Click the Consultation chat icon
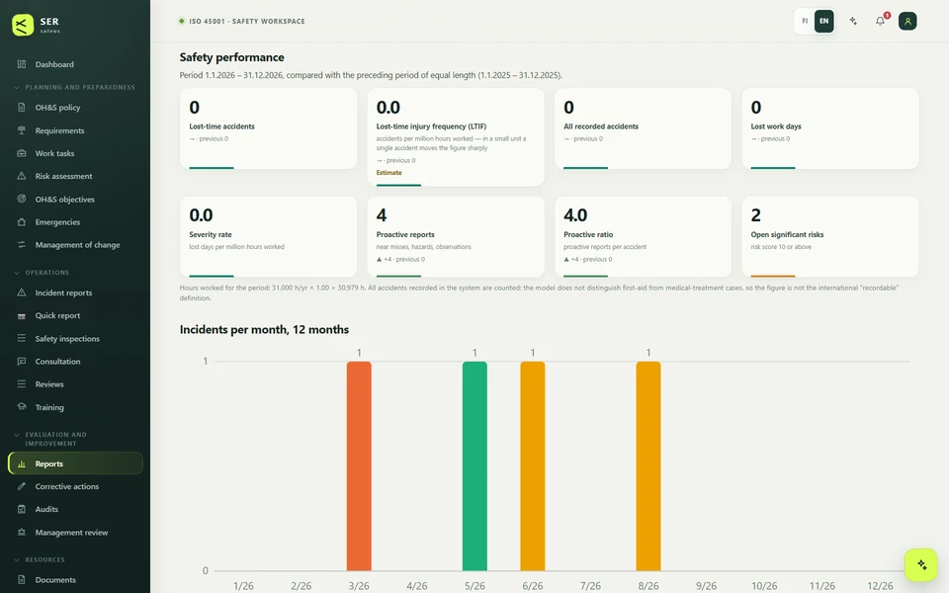Viewport: 949px width, 593px height. pyautogui.click(x=22, y=362)
